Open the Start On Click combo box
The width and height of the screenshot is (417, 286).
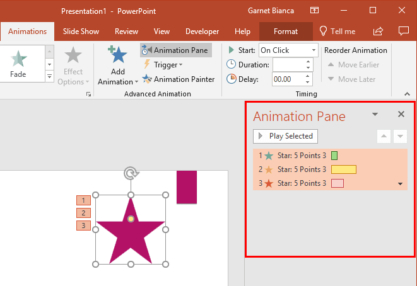[x=288, y=50]
